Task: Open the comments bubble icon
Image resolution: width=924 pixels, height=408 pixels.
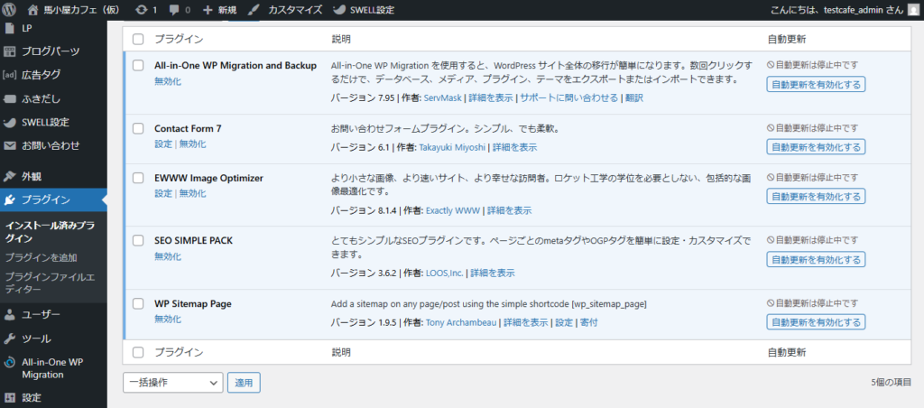Action: pyautogui.click(x=176, y=10)
